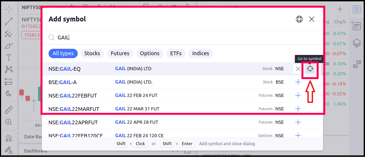Add BSE:GAIL-A with plus icon
Viewport: 365px width, 157px height.
point(298,82)
